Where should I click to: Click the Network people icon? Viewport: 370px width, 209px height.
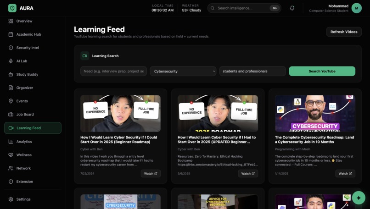[x=11, y=168]
